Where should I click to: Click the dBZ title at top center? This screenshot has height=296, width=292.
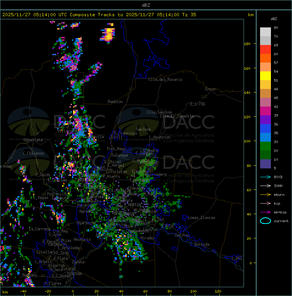click(x=146, y=5)
